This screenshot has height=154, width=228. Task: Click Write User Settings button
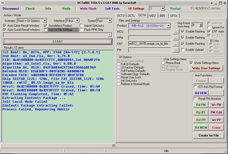tap(206, 68)
